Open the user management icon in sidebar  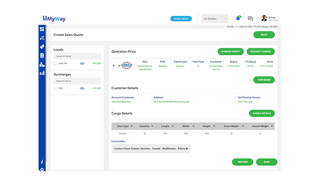tap(42, 64)
